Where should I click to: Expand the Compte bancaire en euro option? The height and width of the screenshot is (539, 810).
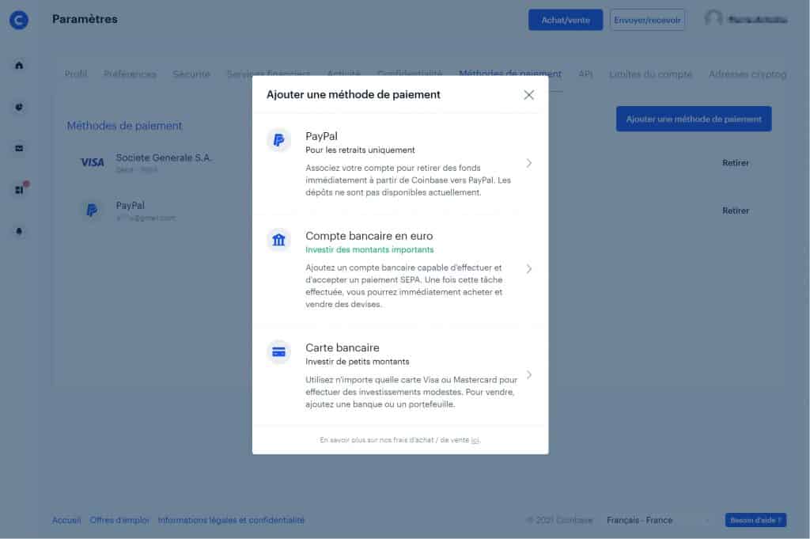pyautogui.click(x=528, y=269)
